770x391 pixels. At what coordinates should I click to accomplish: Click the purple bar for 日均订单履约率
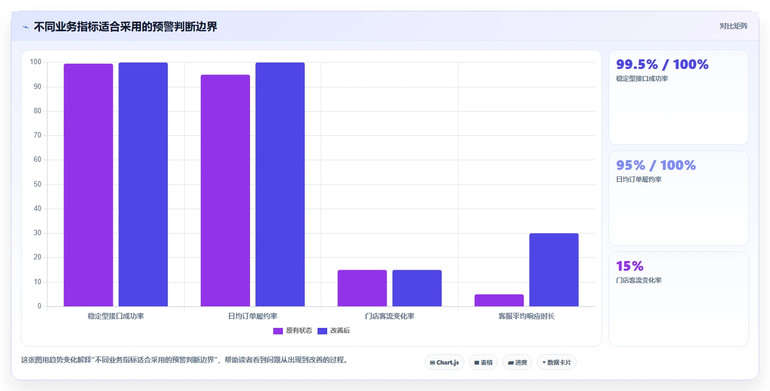225,190
